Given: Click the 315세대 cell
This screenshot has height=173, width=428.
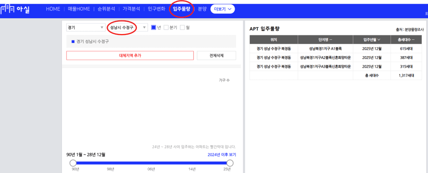Looking at the screenshot, I should 406,66.
